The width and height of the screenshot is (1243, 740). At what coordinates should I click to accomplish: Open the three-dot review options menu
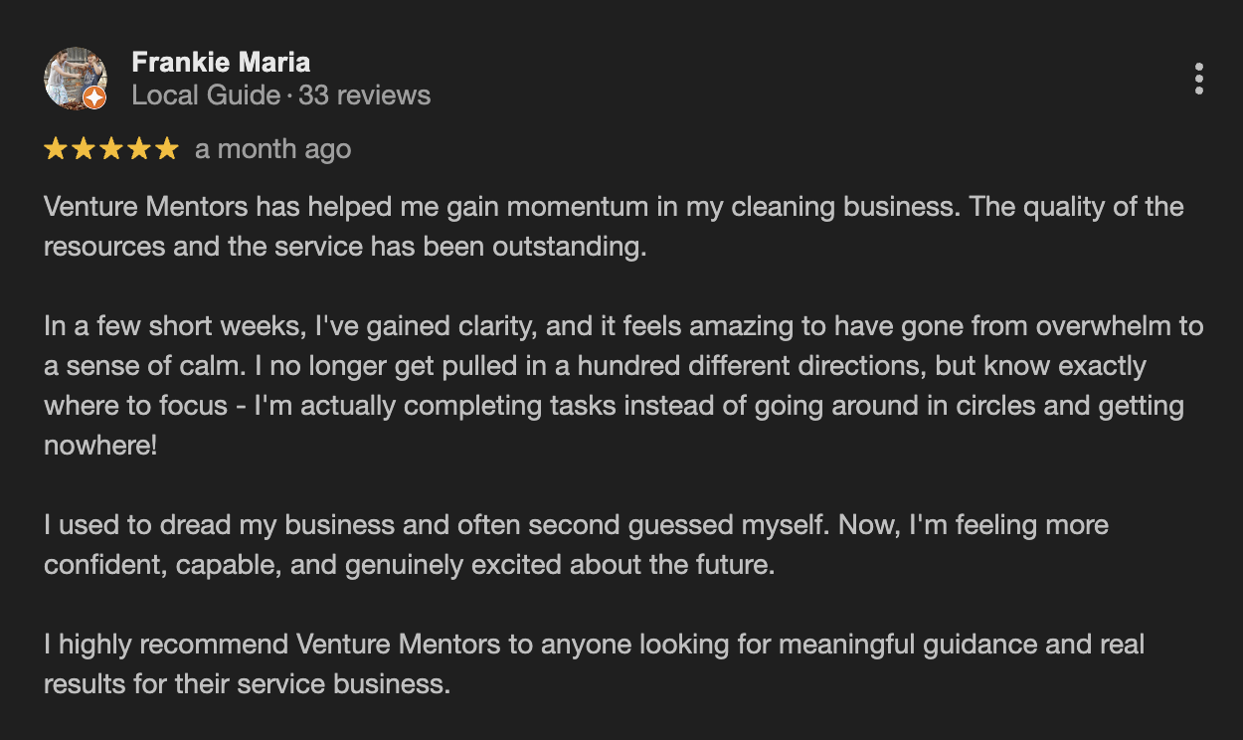[1199, 79]
